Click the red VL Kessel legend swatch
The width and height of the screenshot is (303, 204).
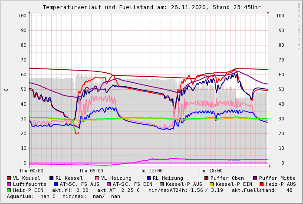(9, 178)
